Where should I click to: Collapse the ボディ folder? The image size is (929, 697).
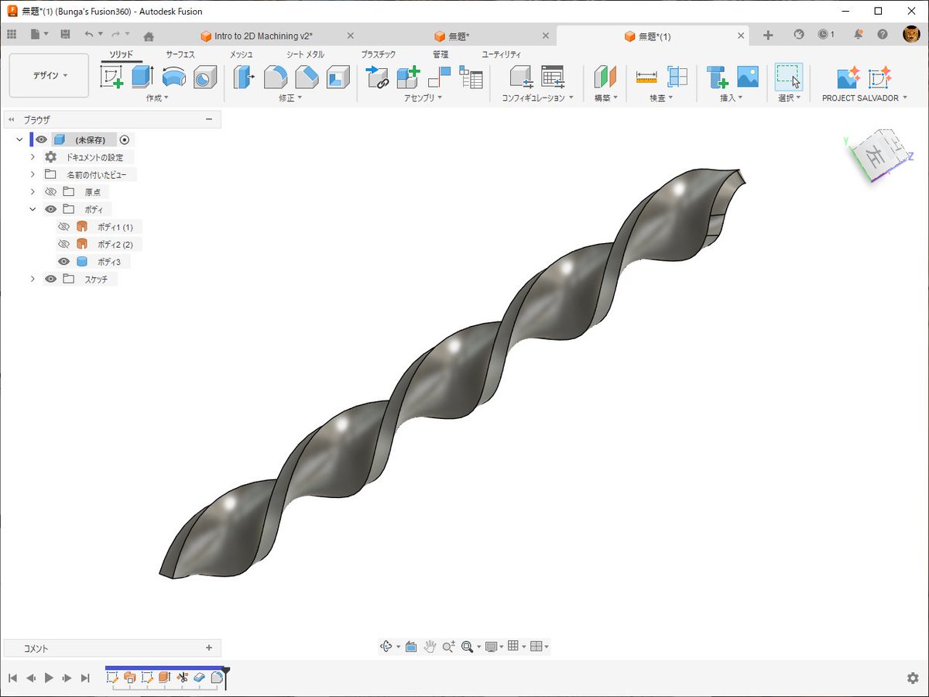[x=32, y=209]
